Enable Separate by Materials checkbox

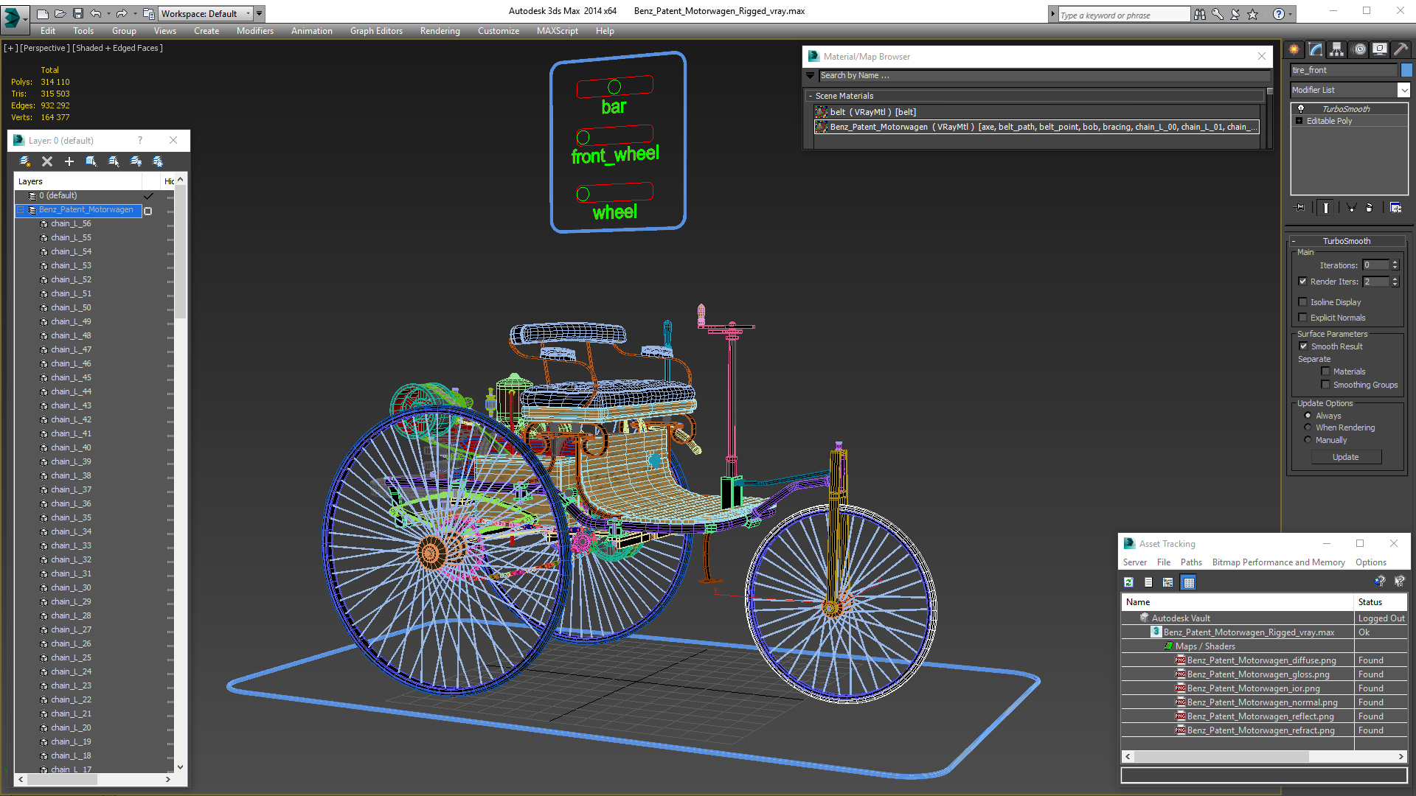coord(1325,371)
